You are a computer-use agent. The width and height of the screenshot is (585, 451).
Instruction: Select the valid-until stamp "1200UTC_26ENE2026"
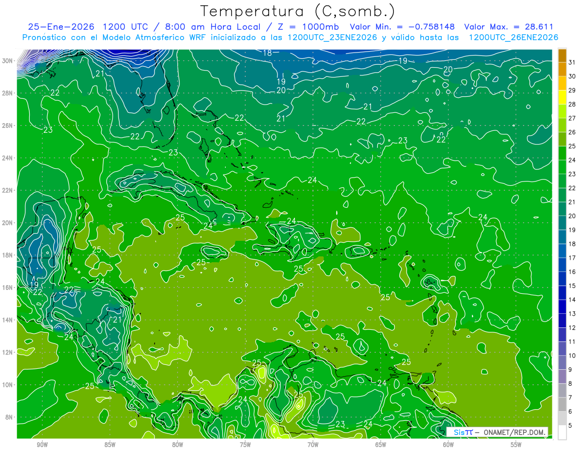513,37
